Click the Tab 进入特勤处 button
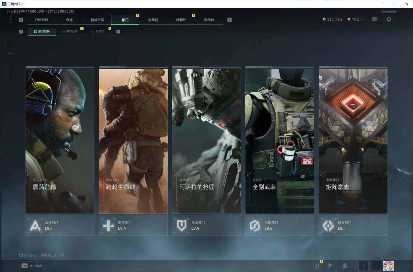 [32, 266]
